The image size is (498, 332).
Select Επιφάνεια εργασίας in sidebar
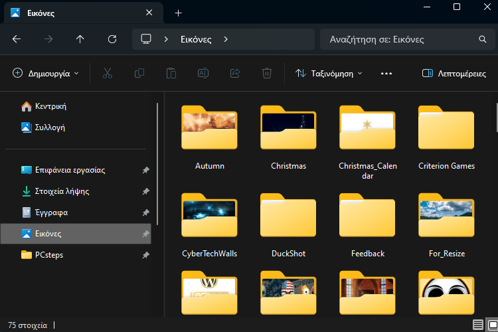(76, 170)
